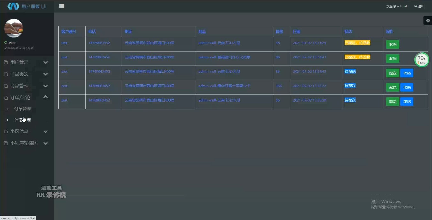Collapse the 订单/评论 menu chevron
This screenshot has height=220, width=432.
click(46, 97)
